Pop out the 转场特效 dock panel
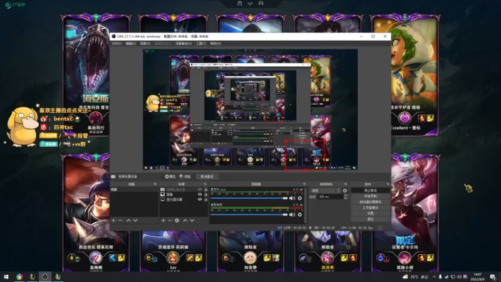The width and height of the screenshot is (501, 282). click(x=346, y=184)
